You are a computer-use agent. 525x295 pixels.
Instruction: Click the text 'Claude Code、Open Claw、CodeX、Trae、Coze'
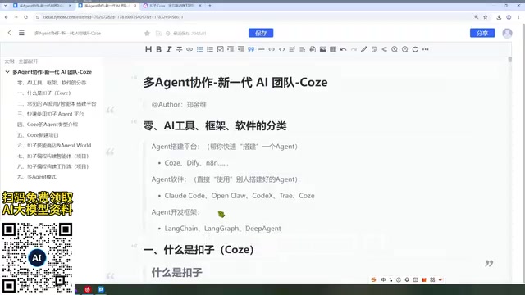click(x=240, y=196)
